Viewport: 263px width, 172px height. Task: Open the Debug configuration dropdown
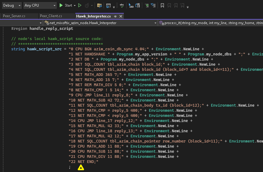[x=11, y=5]
